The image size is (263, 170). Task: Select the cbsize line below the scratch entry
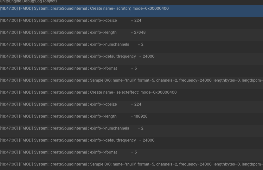[x=70, y=21]
